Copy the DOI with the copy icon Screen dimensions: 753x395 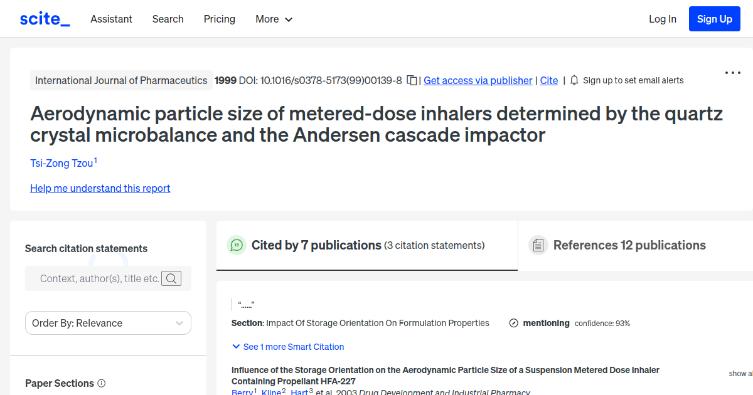(412, 80)
